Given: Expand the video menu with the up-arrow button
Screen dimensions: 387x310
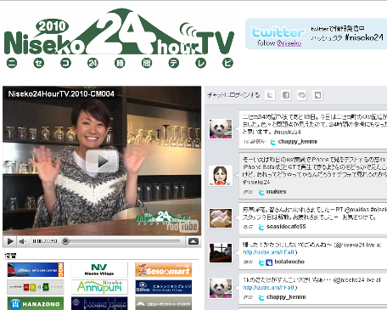Looking at the screenshot, I should [193, 241].
